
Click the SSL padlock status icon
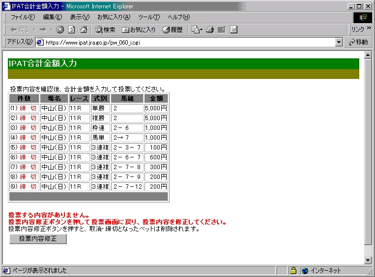click(x=293, y=271)
